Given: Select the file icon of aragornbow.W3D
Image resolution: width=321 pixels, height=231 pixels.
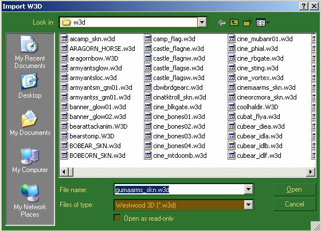Looking at the screenshot, I should [x=64, y=58].
